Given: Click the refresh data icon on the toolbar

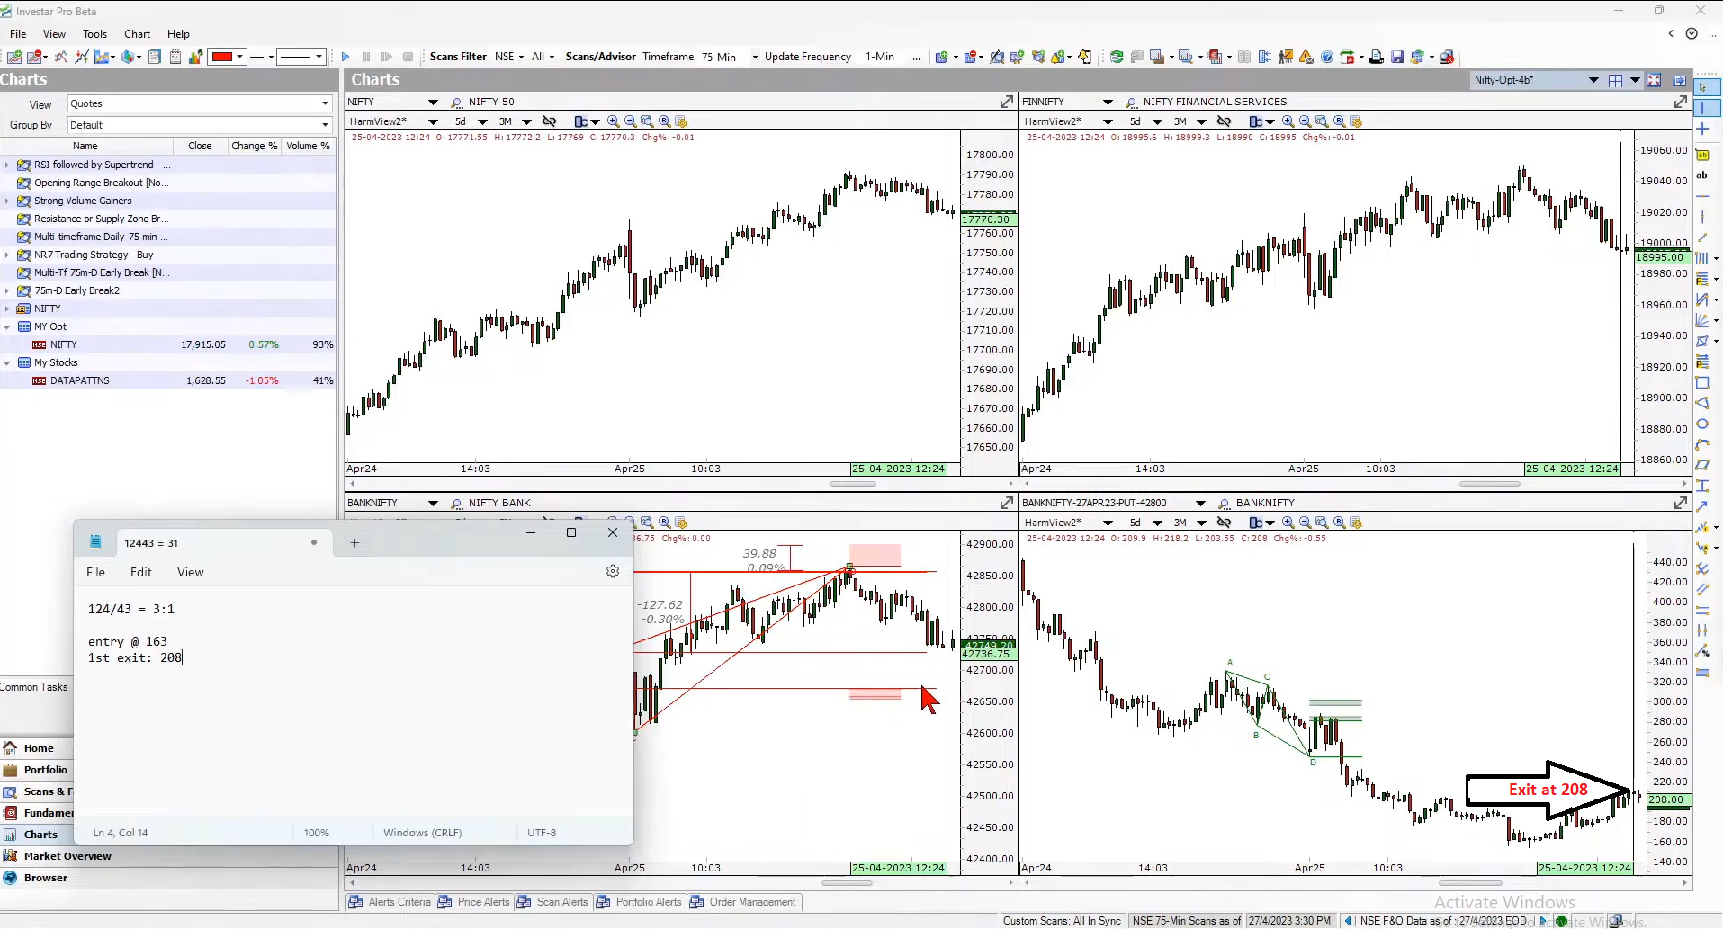Looking at the screenshot, I should pyautogui.click(x=1117, y=57).
